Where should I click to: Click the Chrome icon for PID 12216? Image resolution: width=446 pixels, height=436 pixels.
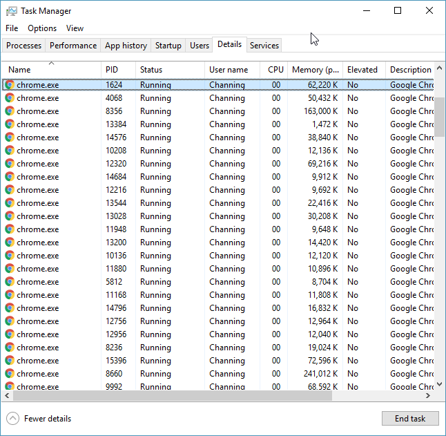(x=10, y=190)
